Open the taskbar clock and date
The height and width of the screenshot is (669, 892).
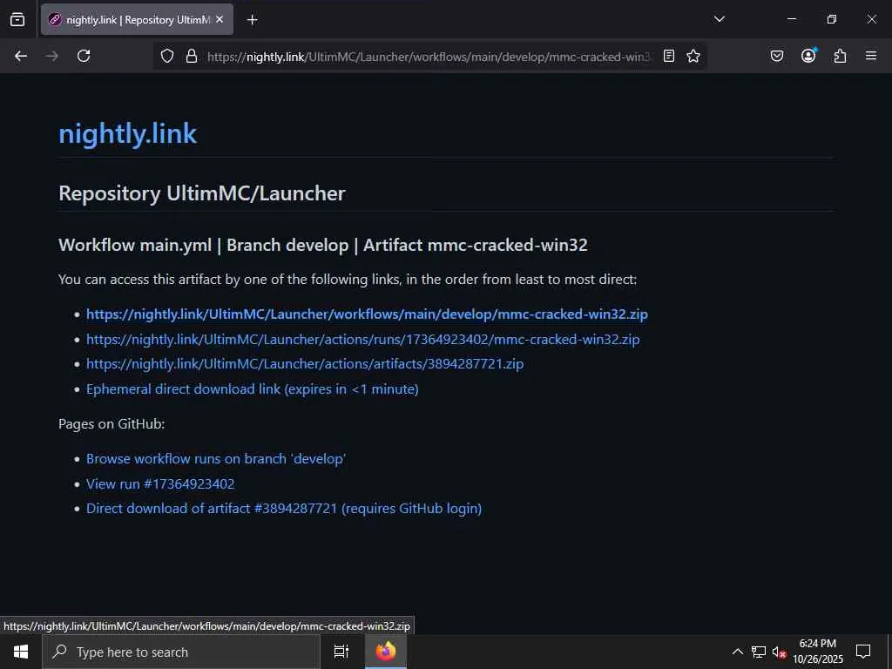point(818,652)
